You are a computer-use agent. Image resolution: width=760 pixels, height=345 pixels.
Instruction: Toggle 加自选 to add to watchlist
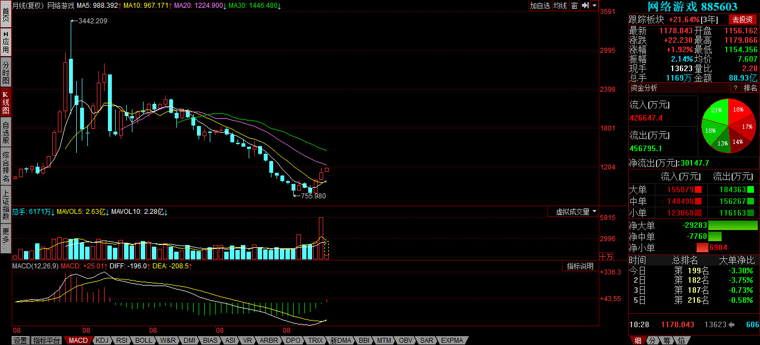[x=540, y=6]
